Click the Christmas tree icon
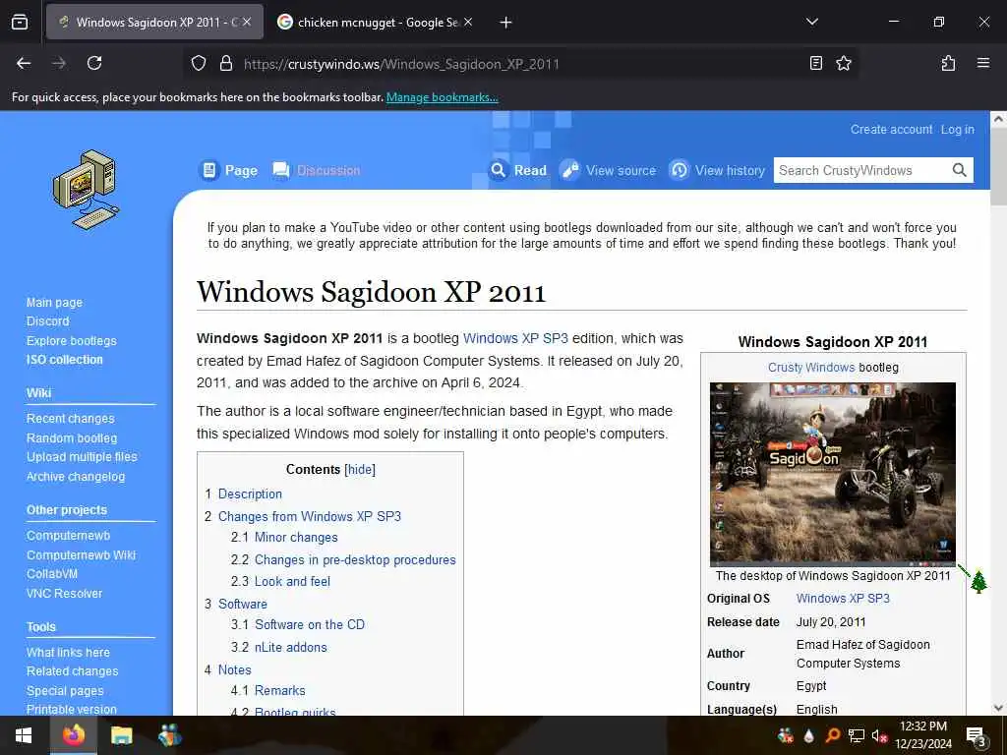This screenshot has height=755, width=1007. point(978,582)
